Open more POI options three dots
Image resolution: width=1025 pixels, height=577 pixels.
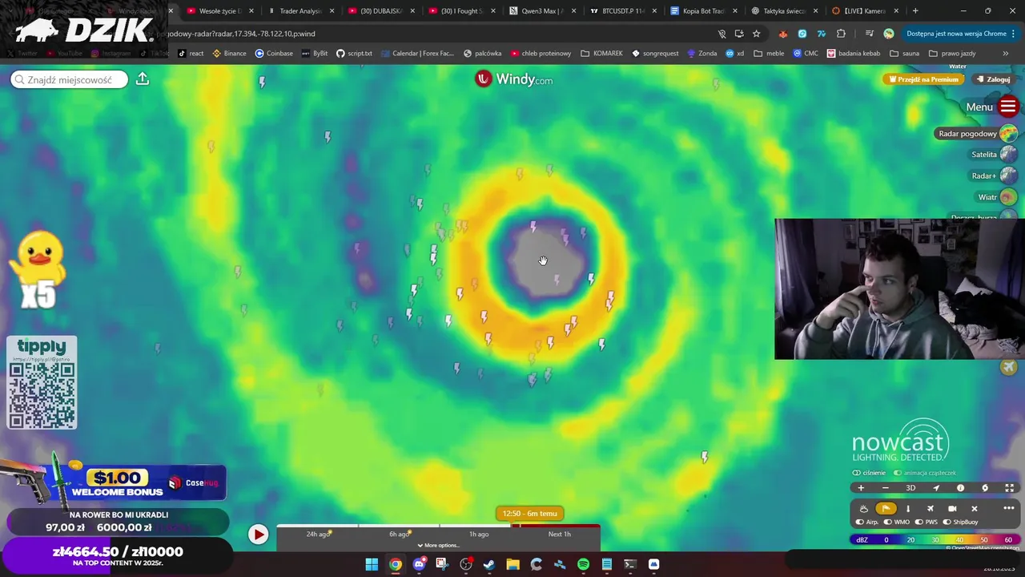(x=1009, y=509)
